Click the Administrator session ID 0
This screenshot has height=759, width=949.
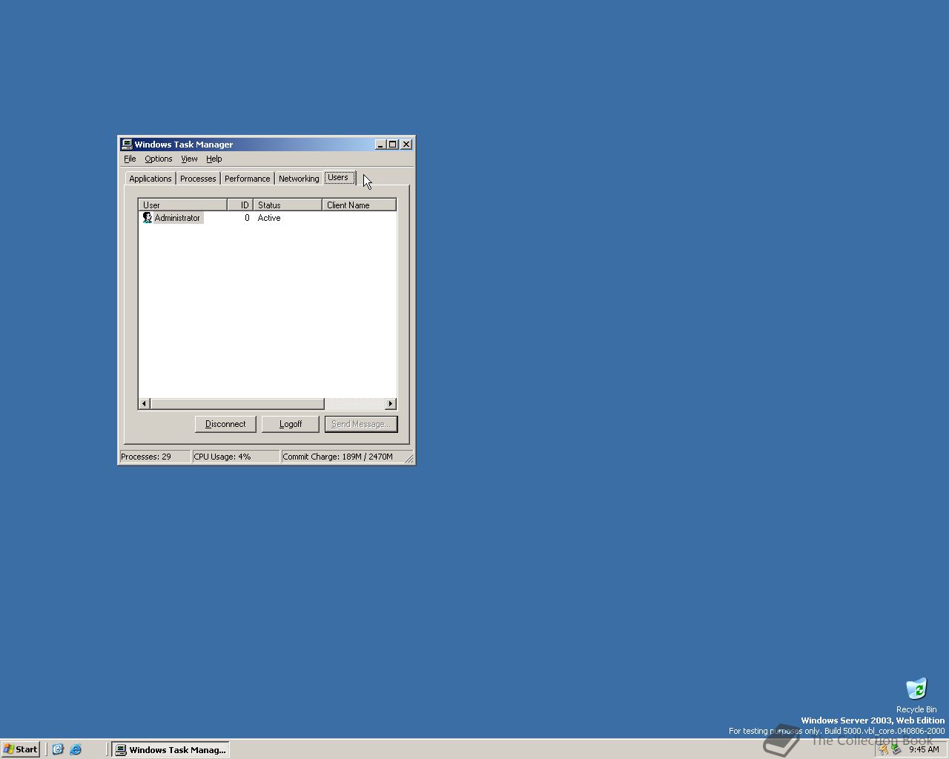click(x=247, y=218)
